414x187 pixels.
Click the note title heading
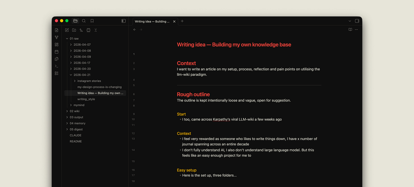(234, 44)
